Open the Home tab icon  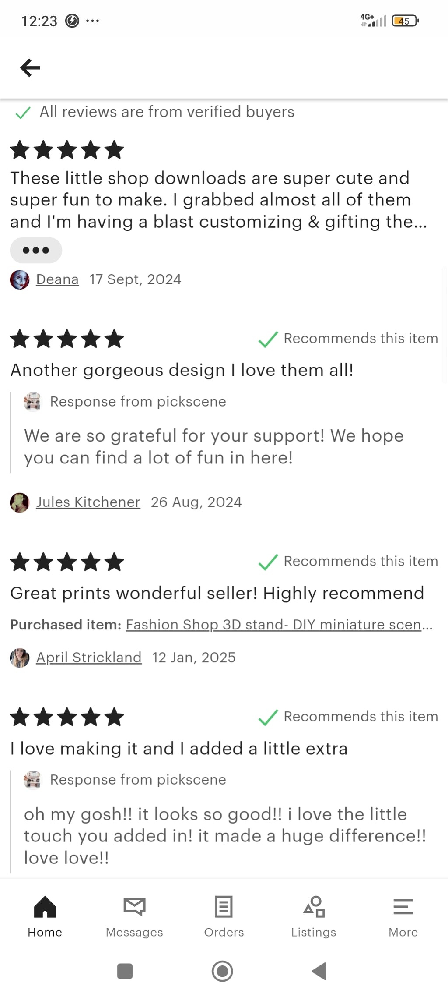click(45, 906)
